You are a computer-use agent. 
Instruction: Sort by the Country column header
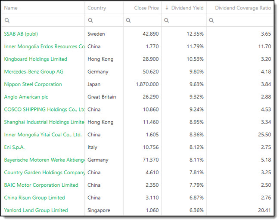pyautogui.click(x=97, y=8)
